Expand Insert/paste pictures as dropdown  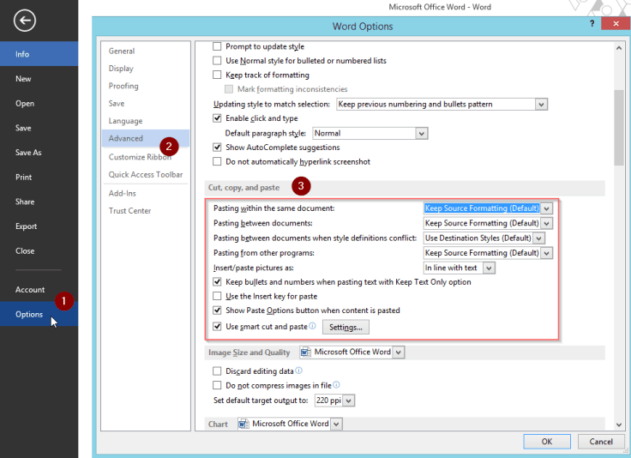coord(489,268)
